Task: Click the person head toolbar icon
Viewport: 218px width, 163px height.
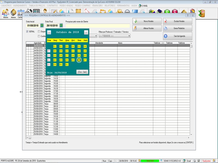Action: (45, 11)
